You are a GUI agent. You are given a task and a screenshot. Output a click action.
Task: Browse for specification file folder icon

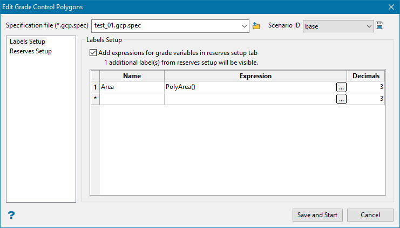[x=256, y=25]
